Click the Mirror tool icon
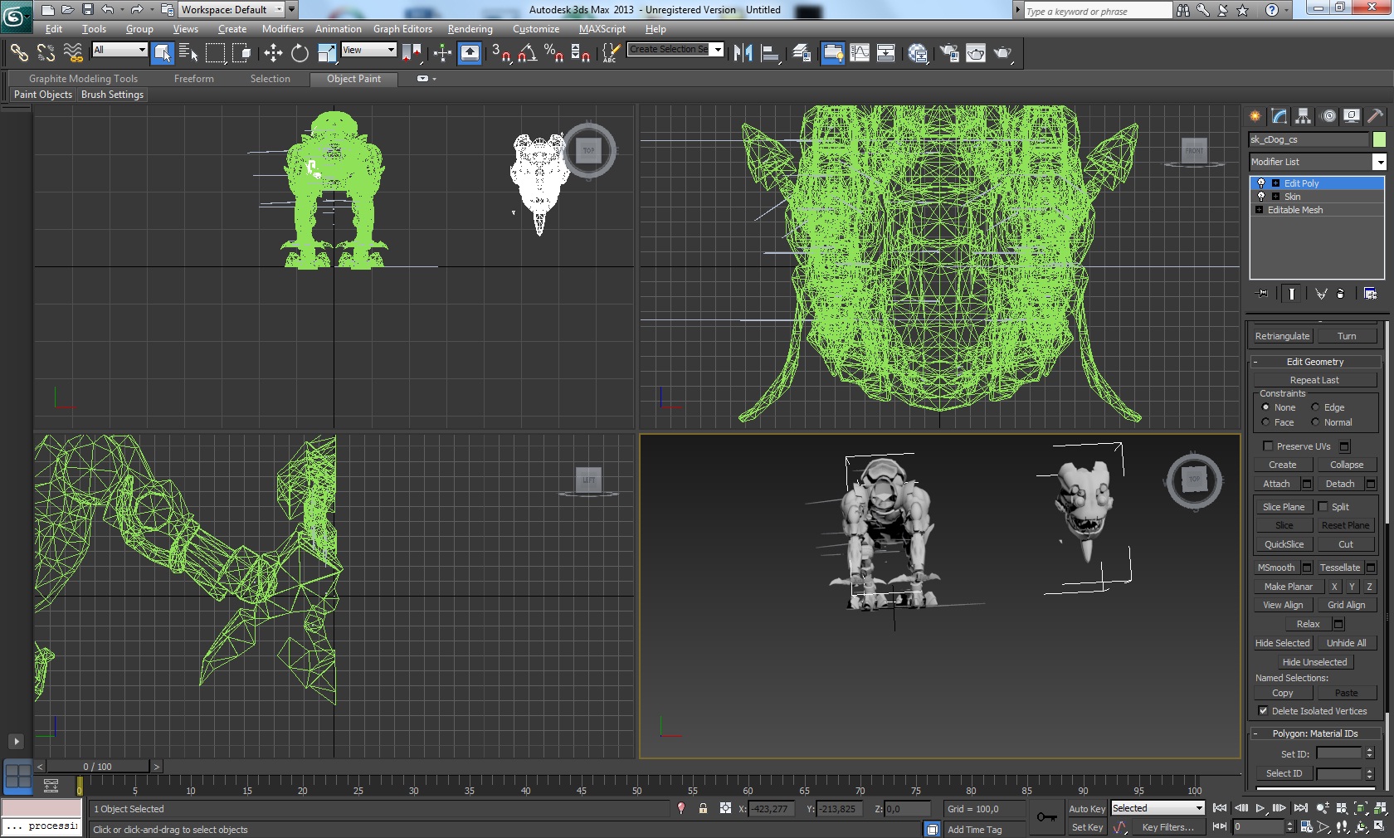The image size is (1394, 838). [x=743, y=53]
